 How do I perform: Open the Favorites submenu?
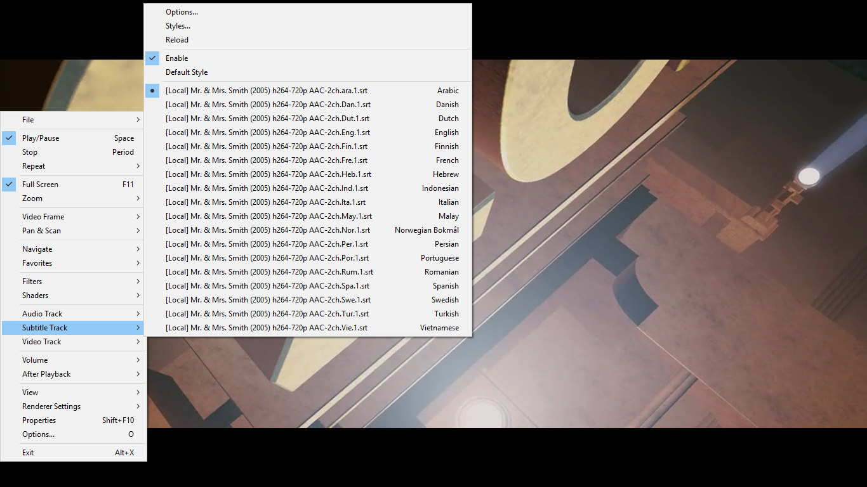[x=73, y=263]
